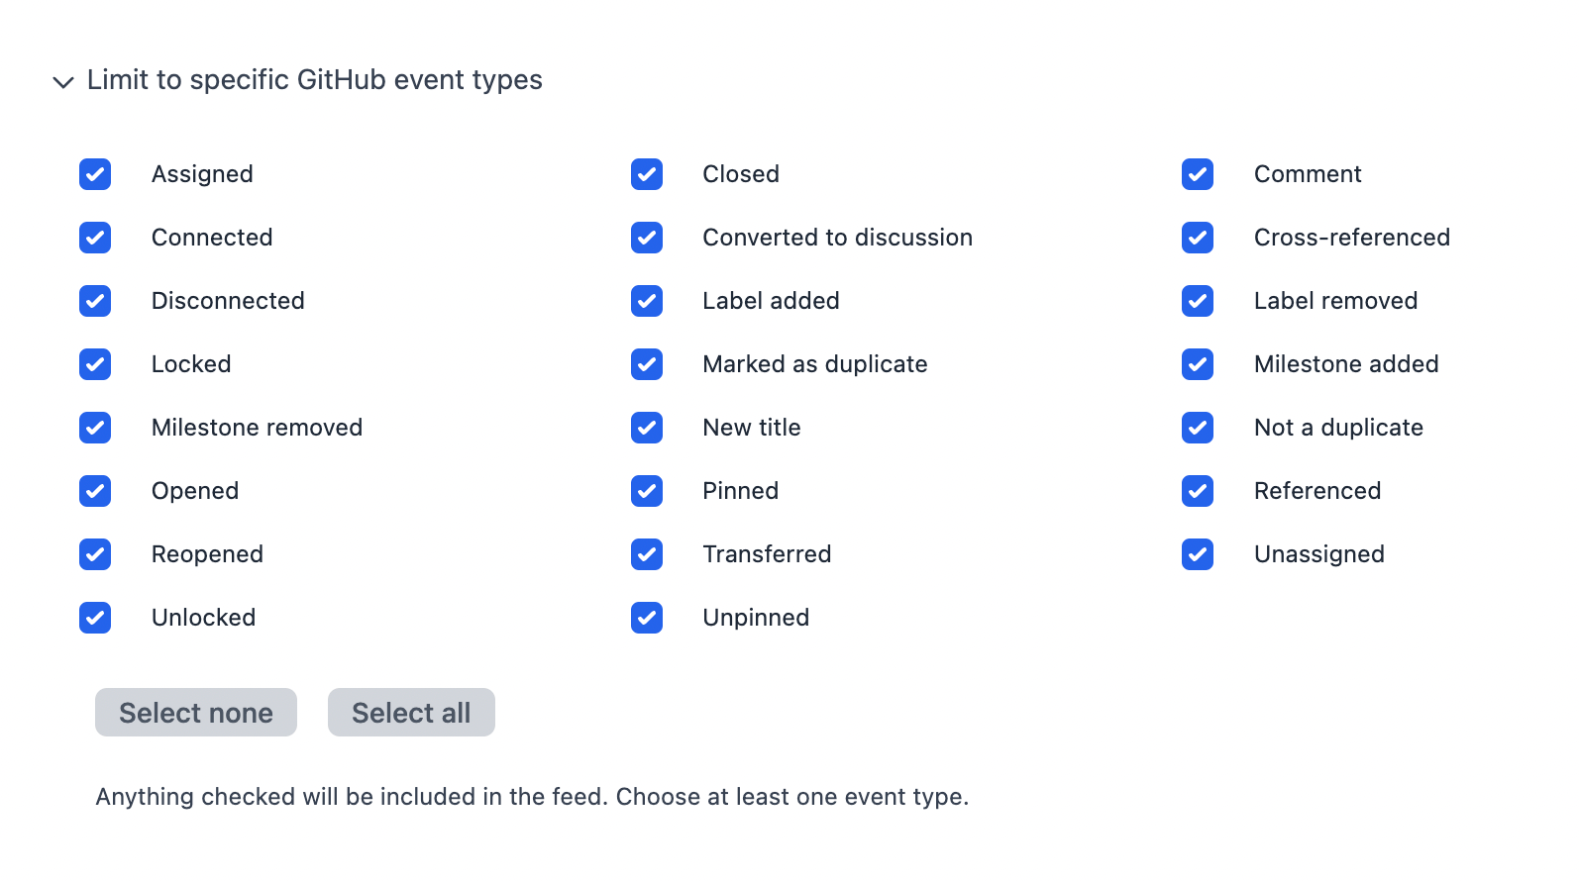Screen dimensions: 1579x881
Task: Uncheck the Closed event type
Action: tap(647, 174)
